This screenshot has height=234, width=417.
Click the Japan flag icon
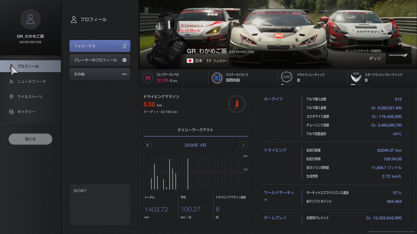[x=190, y=61]
